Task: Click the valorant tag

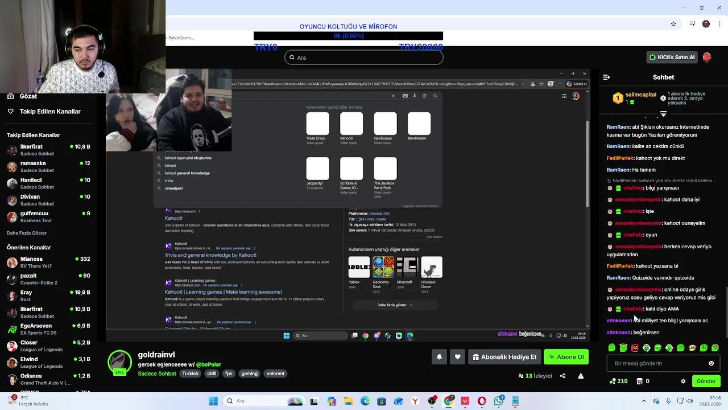Action: tap(275, 374)
